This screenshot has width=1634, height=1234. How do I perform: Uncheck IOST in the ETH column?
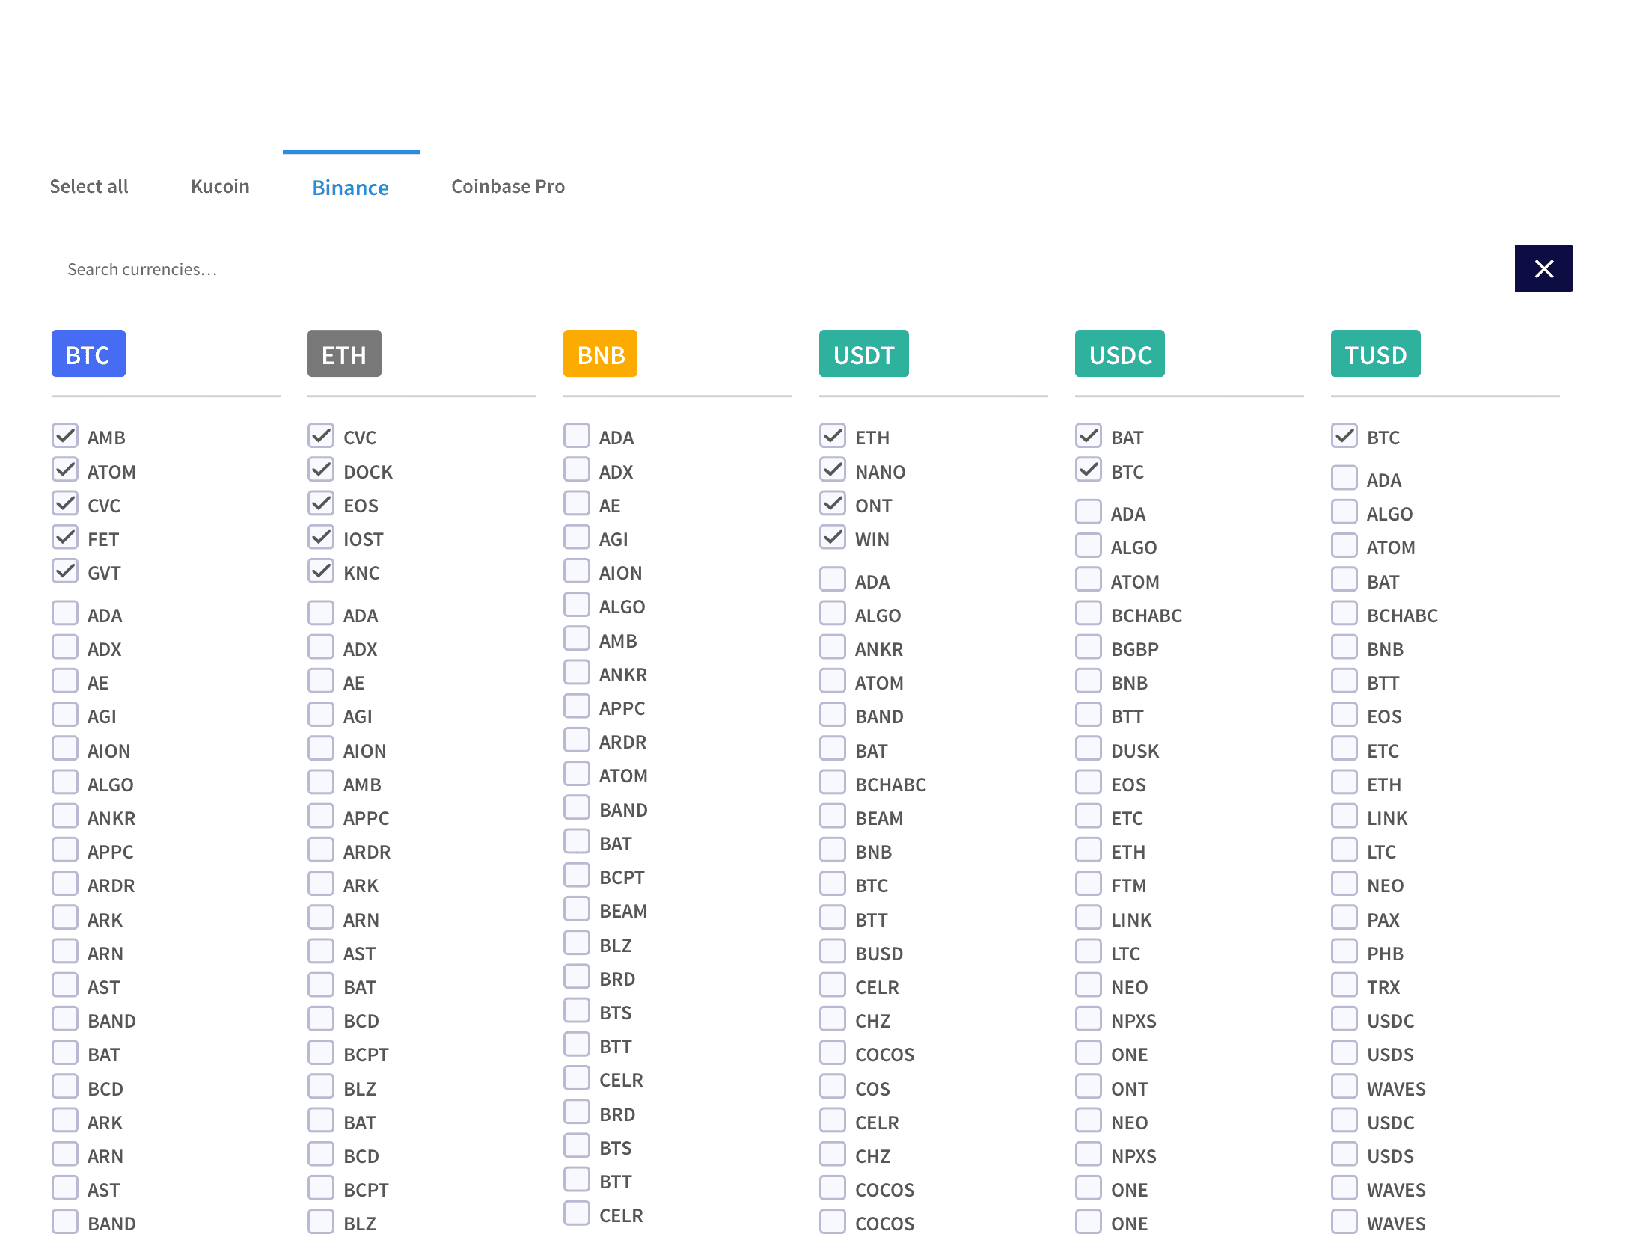tap(321, 537)
